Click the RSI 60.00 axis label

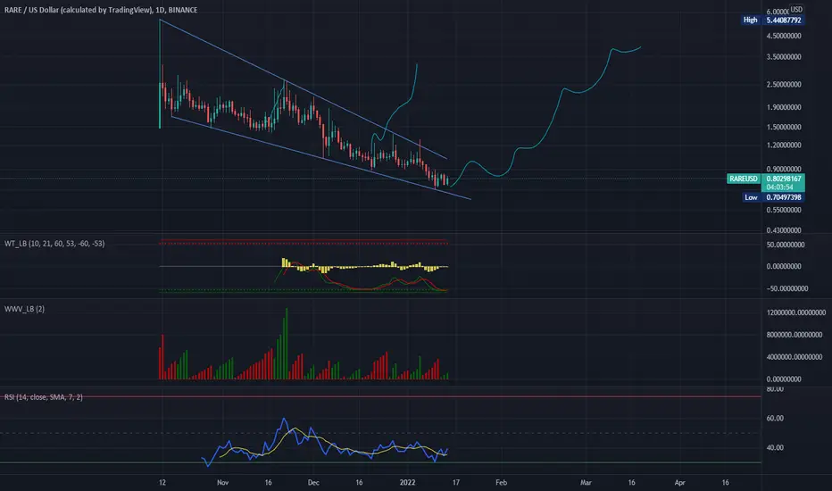coord(775,419)
